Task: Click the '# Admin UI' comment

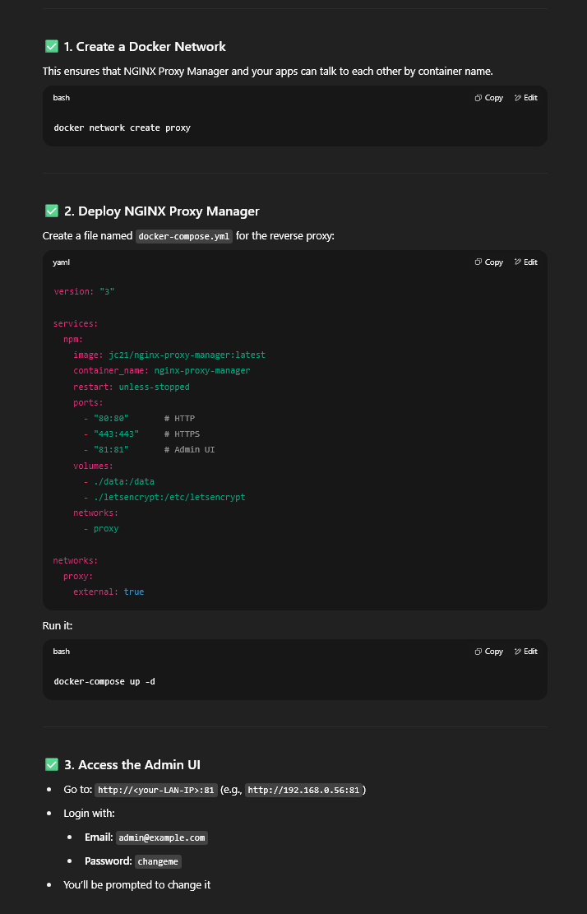Action: pos(190,449)
